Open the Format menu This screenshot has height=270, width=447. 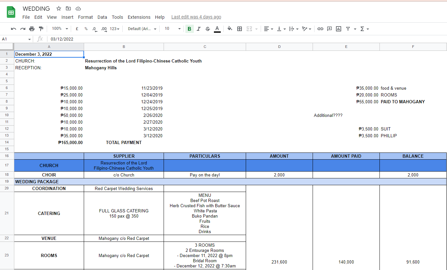[x=85, y=17]
